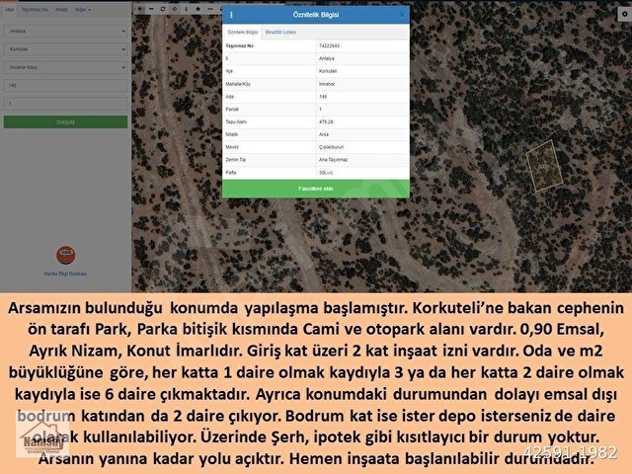Screen dimensions: 632x474
Task: Click the green Sorgula button
Action: pos(66,121)
